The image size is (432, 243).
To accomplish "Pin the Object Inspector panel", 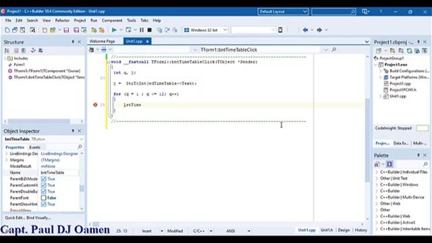I will point(73,131).
